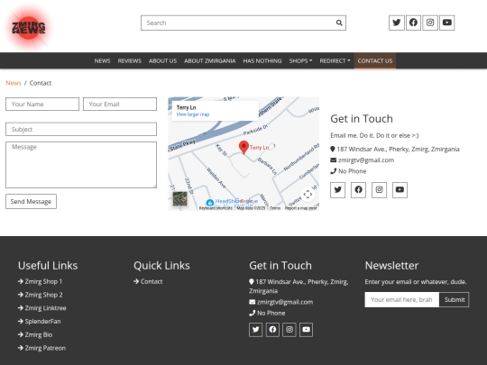Select the CONTACT US menu item

pos(375,61)
